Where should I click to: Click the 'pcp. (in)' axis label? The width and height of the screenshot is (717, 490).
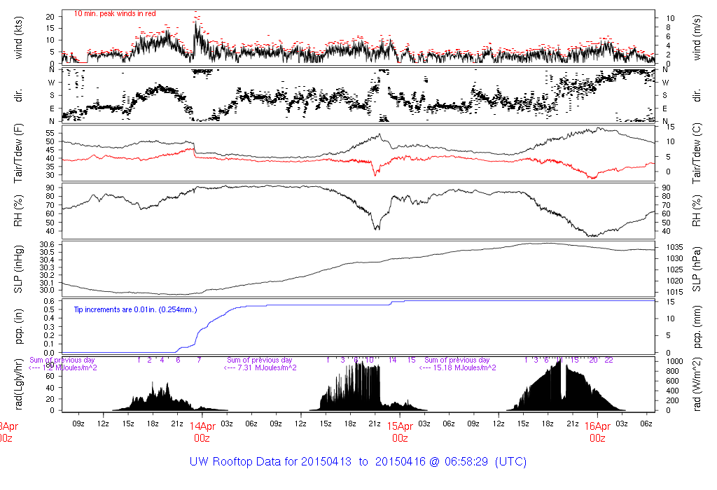pyautogui.click(x=19, y=326)
